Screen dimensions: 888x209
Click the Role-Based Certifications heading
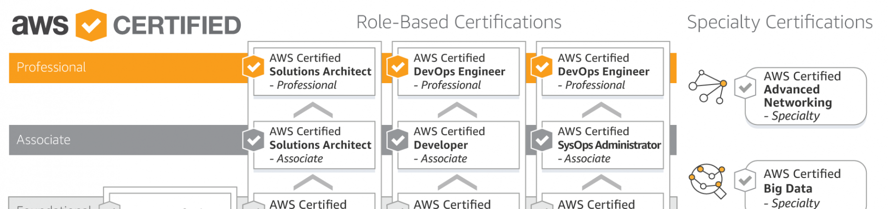(x=459, y=22)
